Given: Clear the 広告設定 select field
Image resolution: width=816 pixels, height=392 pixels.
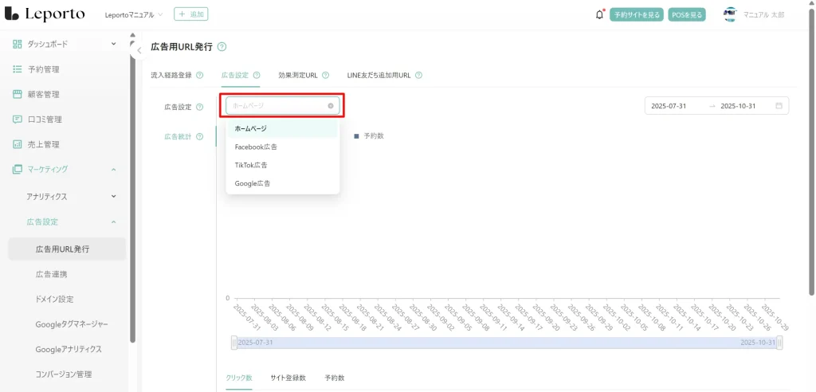Looking at the screenshot, I should 331,105.
